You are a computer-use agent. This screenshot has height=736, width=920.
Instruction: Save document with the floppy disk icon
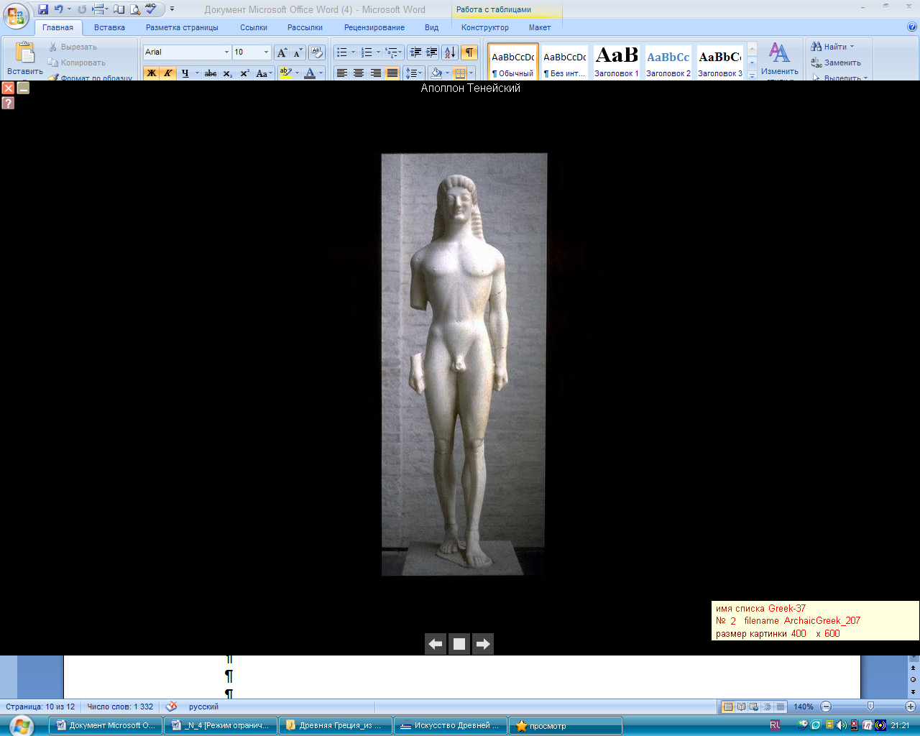click(x=43, y=9)
